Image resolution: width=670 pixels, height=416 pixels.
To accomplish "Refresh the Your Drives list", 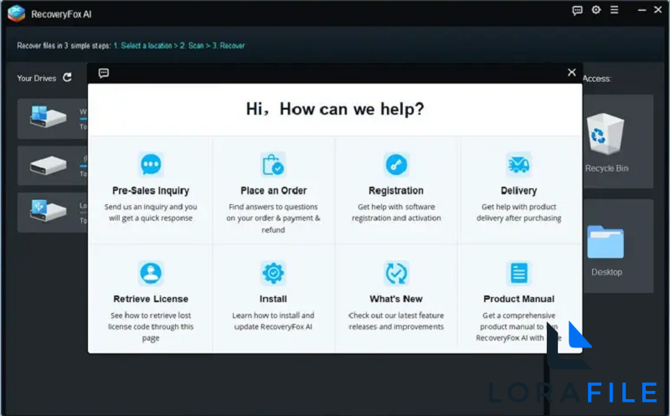I will coord(68,77).
